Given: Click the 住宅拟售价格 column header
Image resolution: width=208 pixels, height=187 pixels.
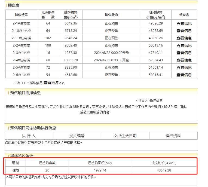Looking at the screenshot, I should (156, 15).
